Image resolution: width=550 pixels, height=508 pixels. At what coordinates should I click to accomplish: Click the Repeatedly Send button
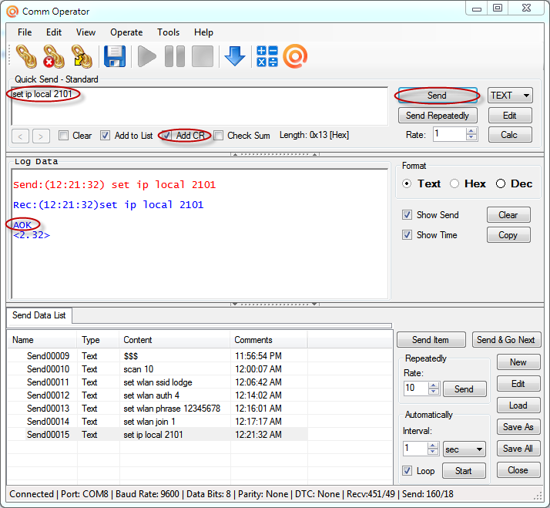tap(464, 389)
